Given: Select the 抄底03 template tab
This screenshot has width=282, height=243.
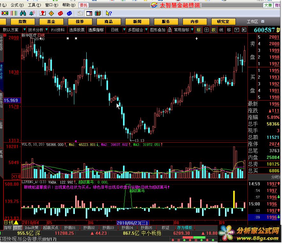Looking at the screenshot, I should coord(108,228).
